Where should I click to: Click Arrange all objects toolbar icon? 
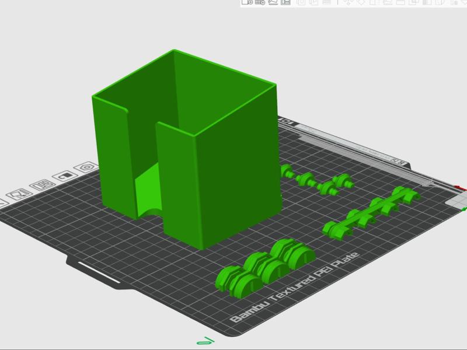coord(285,2)
